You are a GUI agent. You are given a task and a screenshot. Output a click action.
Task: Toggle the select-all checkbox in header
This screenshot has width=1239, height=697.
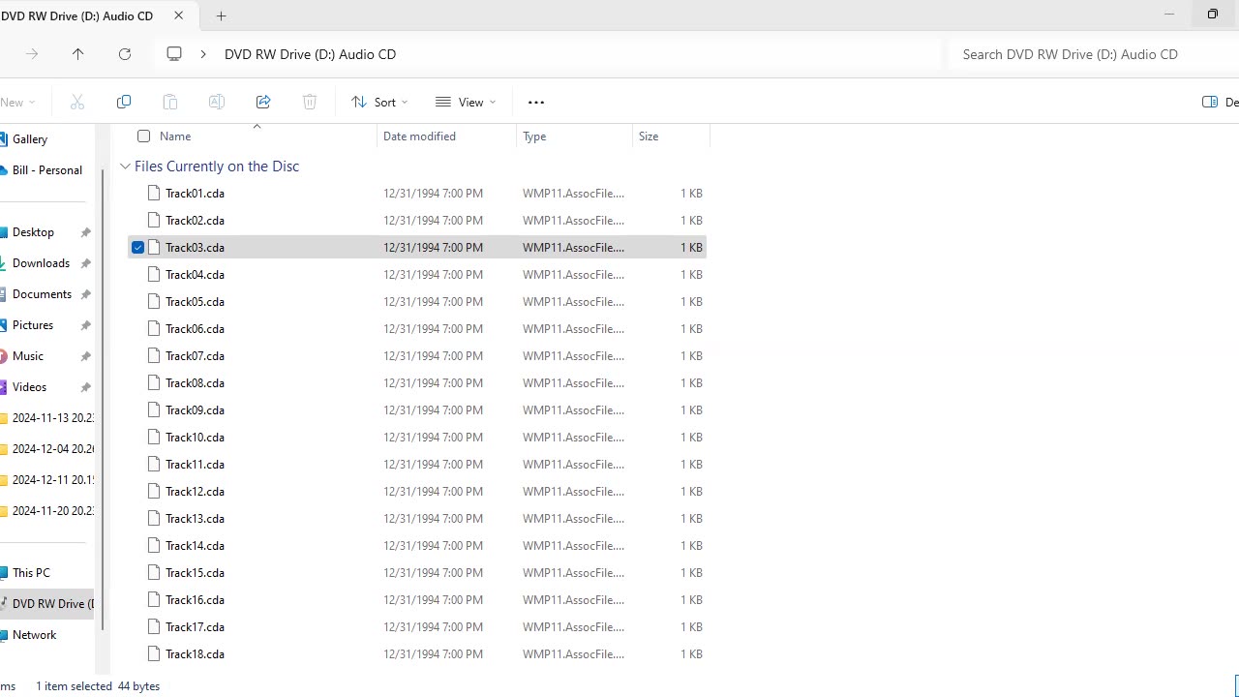(143, 136)
